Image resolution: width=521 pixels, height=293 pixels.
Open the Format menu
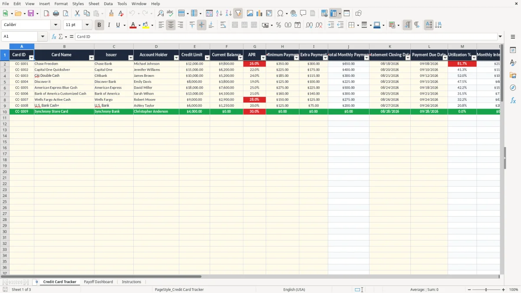click(61, 3)
